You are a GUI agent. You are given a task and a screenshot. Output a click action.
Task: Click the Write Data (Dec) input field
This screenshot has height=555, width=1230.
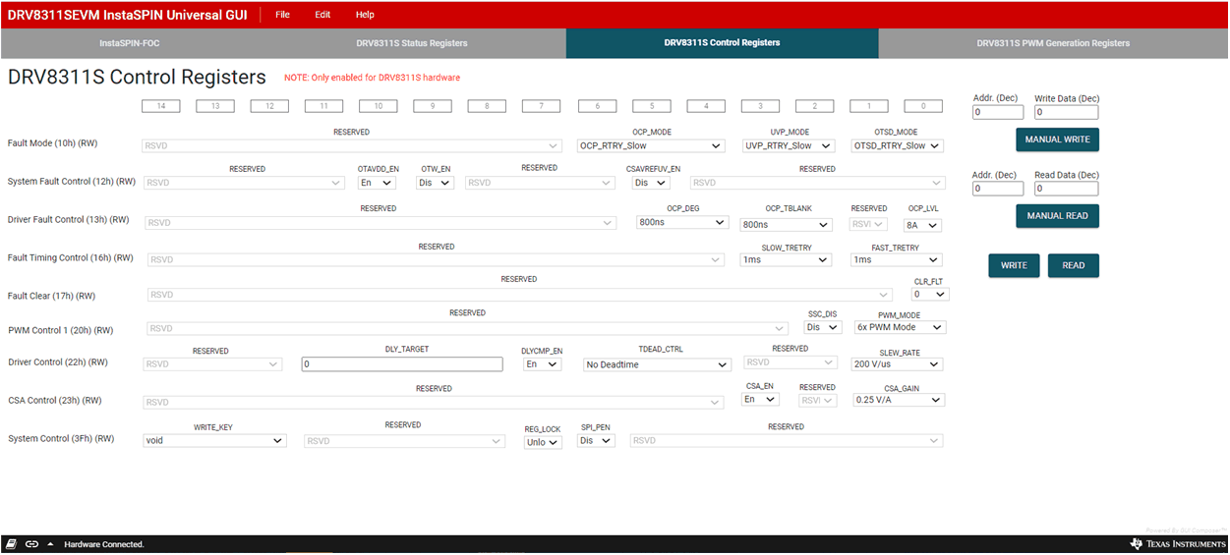(1066, 113)
